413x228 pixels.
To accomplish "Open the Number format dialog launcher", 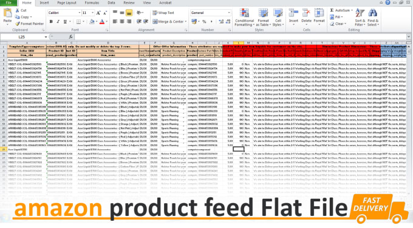I will (230, 30).
